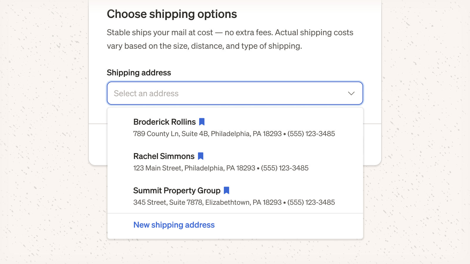Click the "Shipping address" field label

pos(139,73)
